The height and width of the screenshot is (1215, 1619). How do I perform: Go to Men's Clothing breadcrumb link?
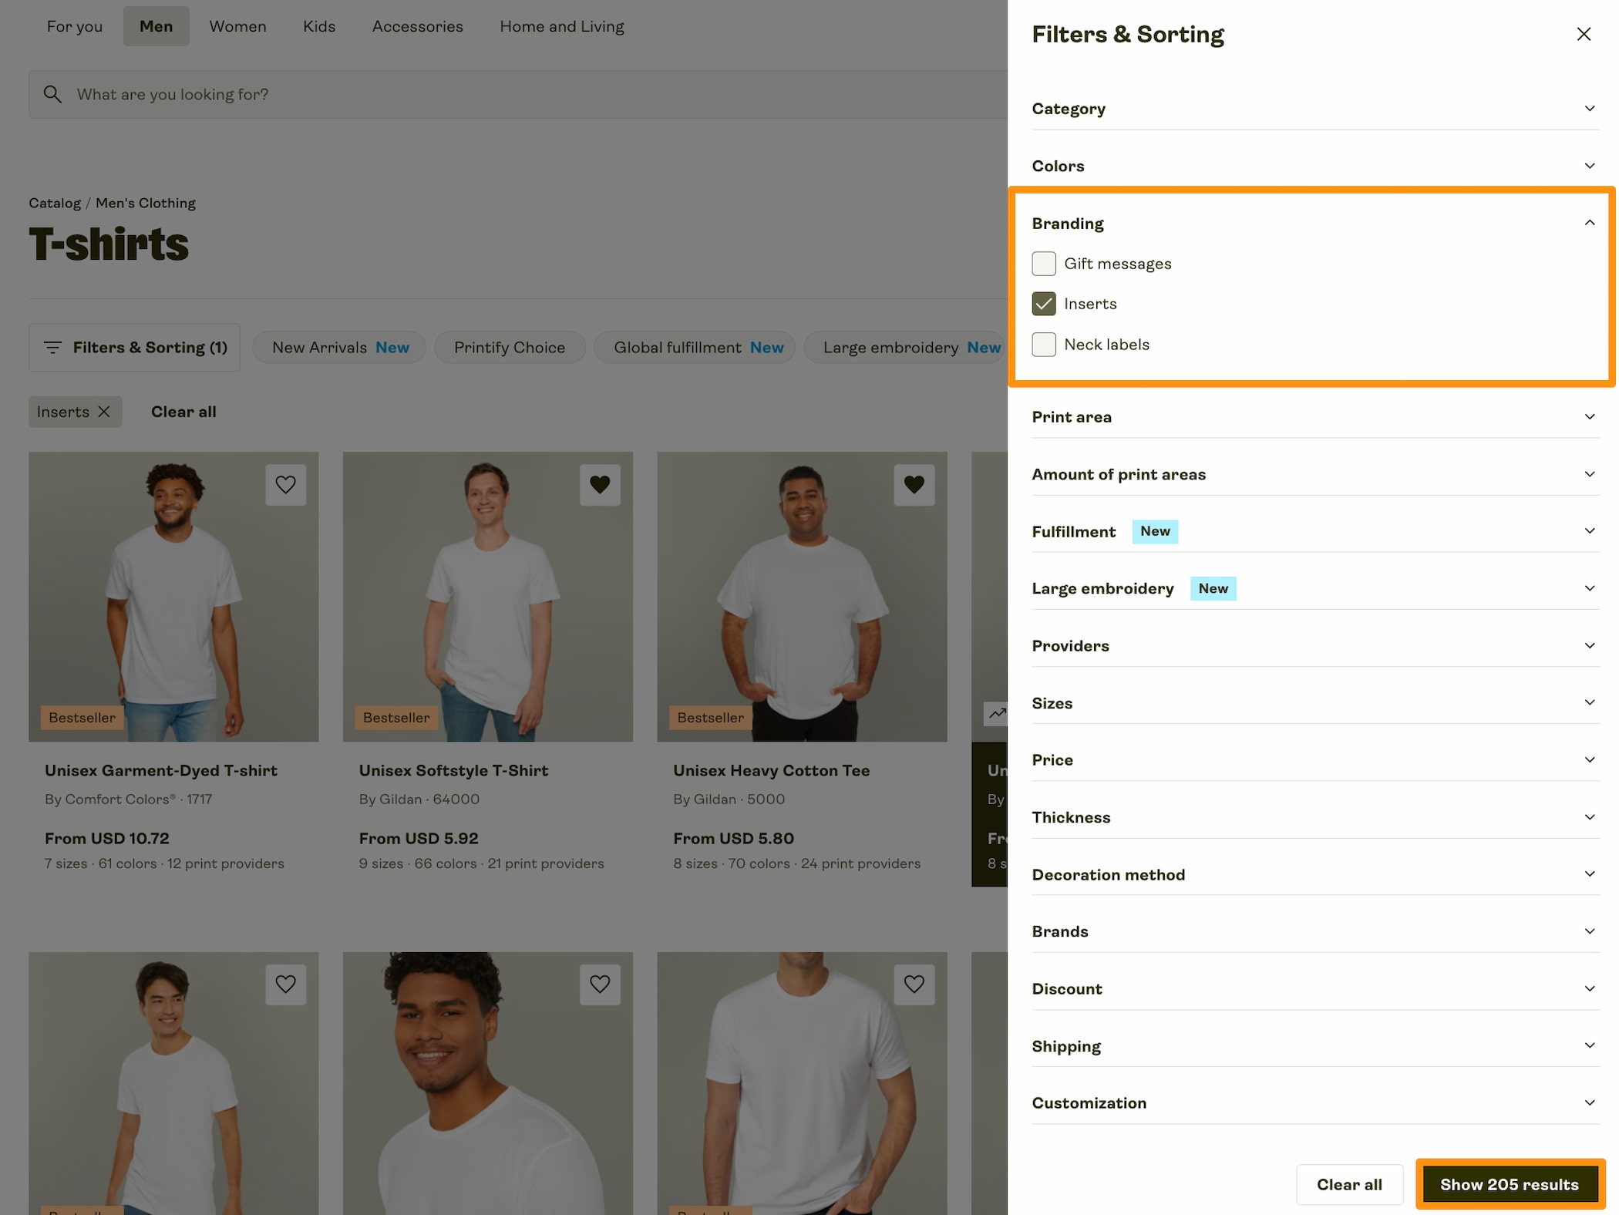coord(146,204)
